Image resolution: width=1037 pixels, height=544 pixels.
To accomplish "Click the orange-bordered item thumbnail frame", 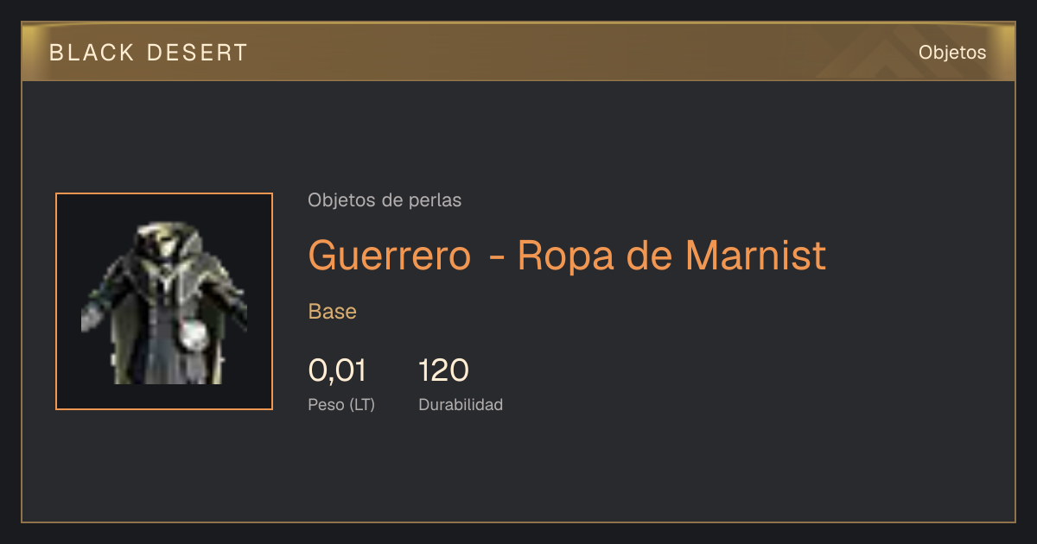I will pyautogui.click(x=164, y=301).
